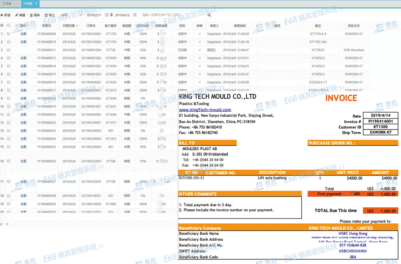The image size is (401, 264).
Task: Click the 发票 link for PI190408010
Action: pyautogui.click(x=23, y=42)
